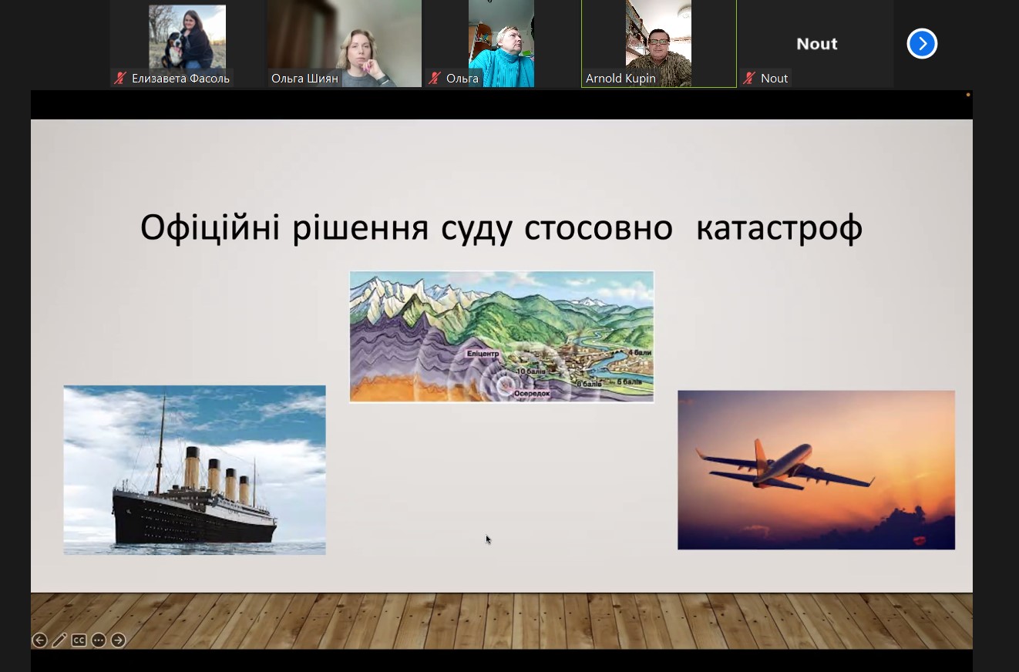Click muted mic icon for Nout
This screenshot has height=672, width=1019.
(749, 78)
